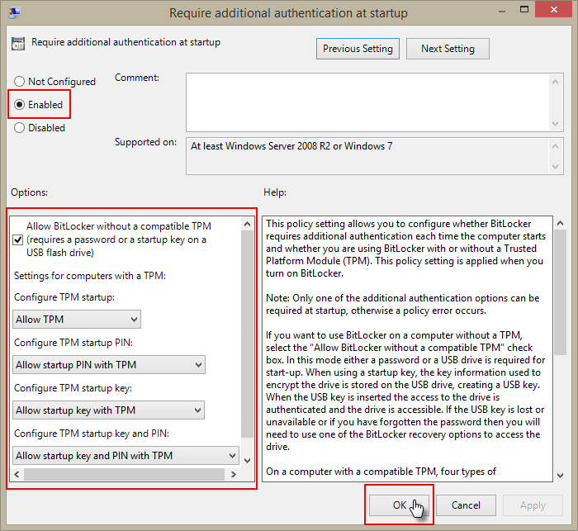Click the Help text about policy setting
This screenshot has width=578, height=531.
(x=406, y=249)
